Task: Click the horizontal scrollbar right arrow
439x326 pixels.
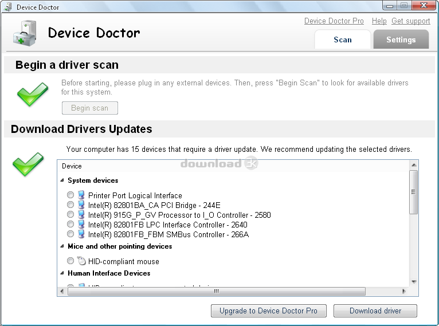Action: 403,291
